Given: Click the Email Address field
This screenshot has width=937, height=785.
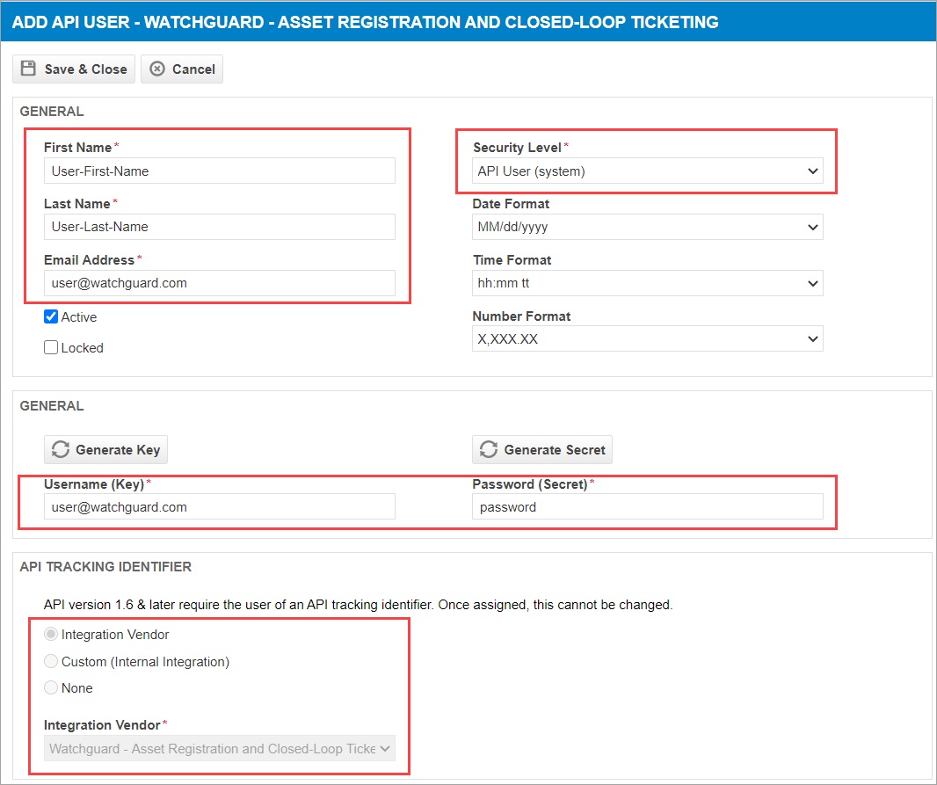Looking at the screenshot, I should coord(220,283).
